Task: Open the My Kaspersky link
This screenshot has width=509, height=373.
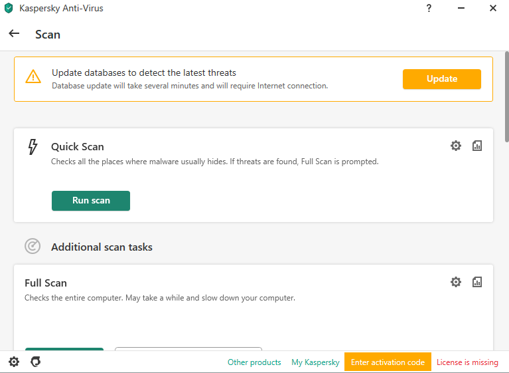Action: (x=315, y=362)
